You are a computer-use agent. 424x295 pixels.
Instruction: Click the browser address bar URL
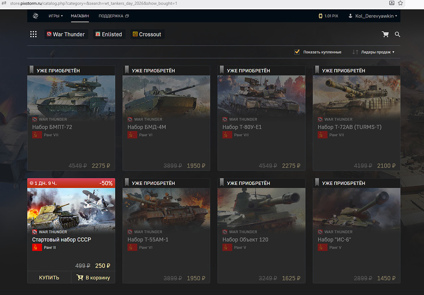pyautogui.click(x=94, y=3)
